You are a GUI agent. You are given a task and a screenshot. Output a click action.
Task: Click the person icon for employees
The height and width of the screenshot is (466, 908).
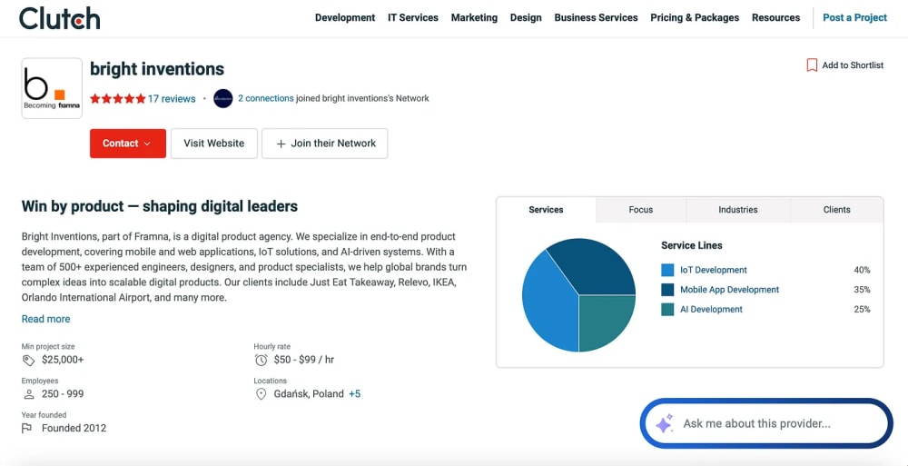28,394
